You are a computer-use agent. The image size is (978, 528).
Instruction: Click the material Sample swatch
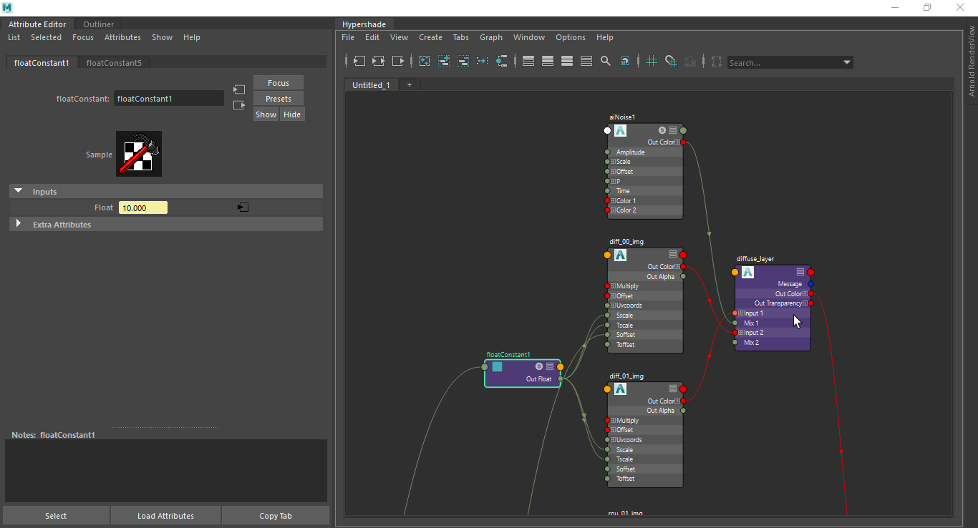[139, 154]
